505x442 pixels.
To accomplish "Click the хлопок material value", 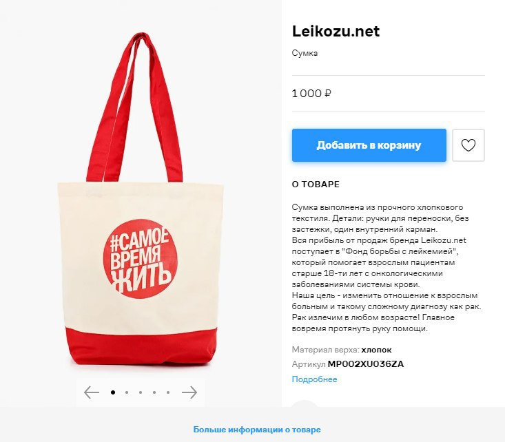I will click(x=376, y=350).
